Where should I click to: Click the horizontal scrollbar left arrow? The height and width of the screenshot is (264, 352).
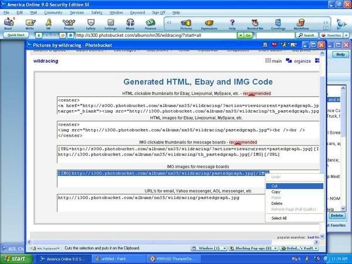click(x=29, y=242)
